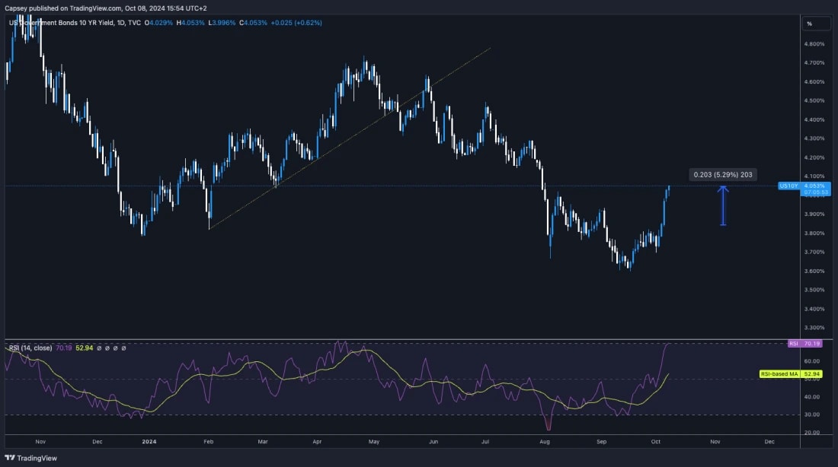Click the Aug label on time axis

544,440
